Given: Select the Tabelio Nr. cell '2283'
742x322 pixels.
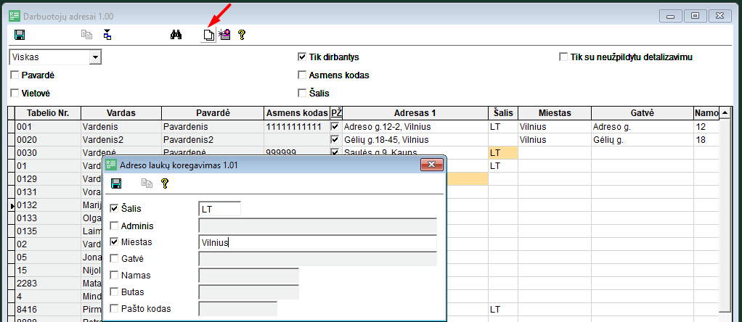Looking at the screenshot, I should click(48, 284).
